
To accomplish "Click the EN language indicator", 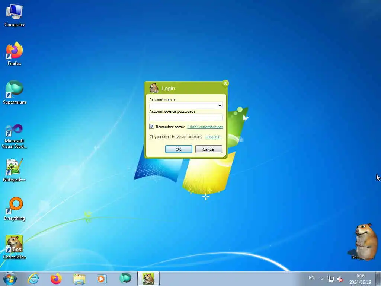I will [311, 278].
